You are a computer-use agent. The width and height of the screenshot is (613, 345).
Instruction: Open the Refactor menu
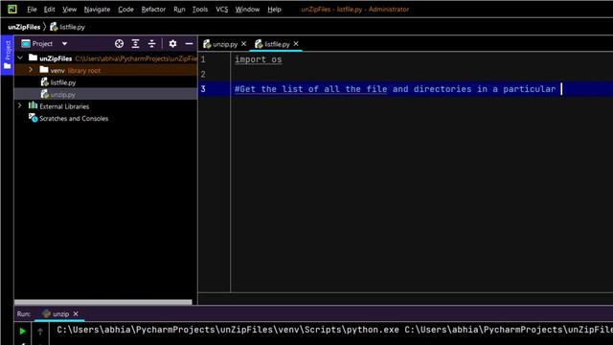click(x=153, y=10)
